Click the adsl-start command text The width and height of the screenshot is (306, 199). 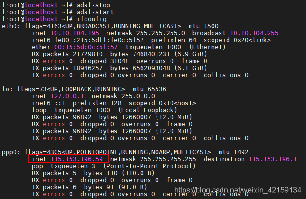[x=95, y=12]
